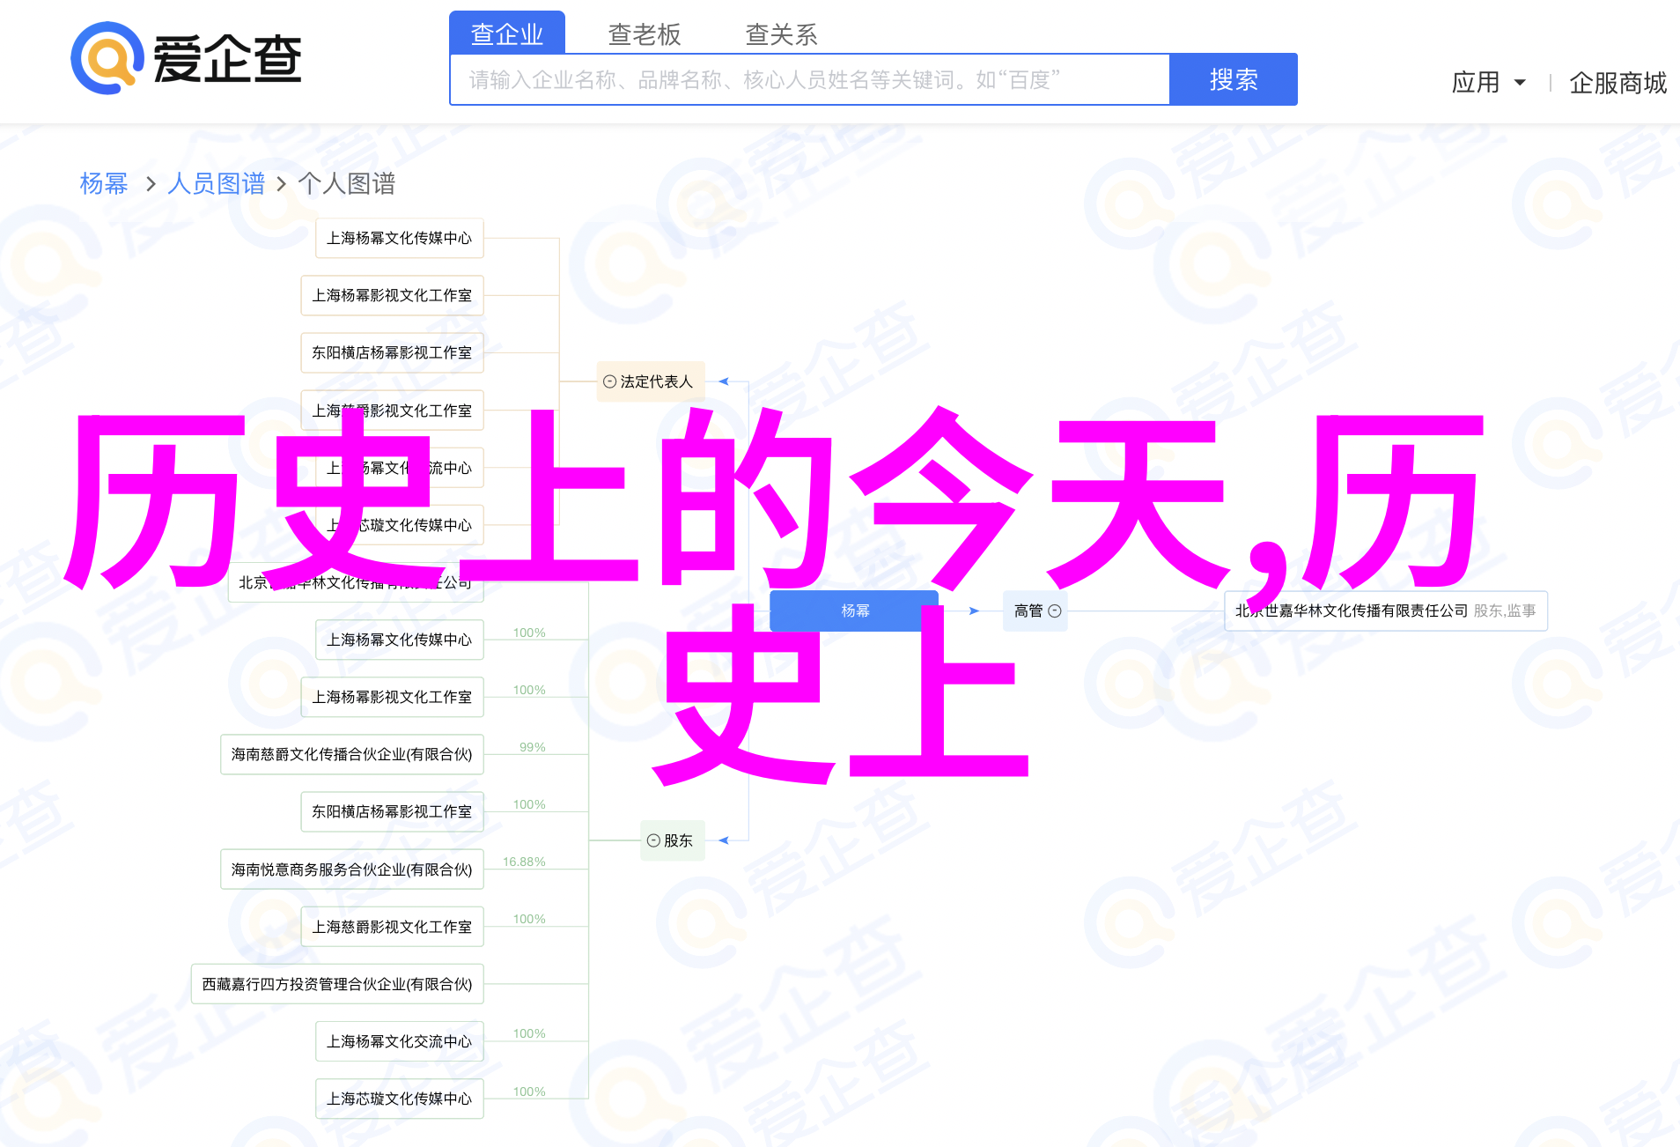1680x1147 pixels.
Task: Click 西藏嘉行四方投资管理合伙企业 node
Action: (x=336, y=984)
